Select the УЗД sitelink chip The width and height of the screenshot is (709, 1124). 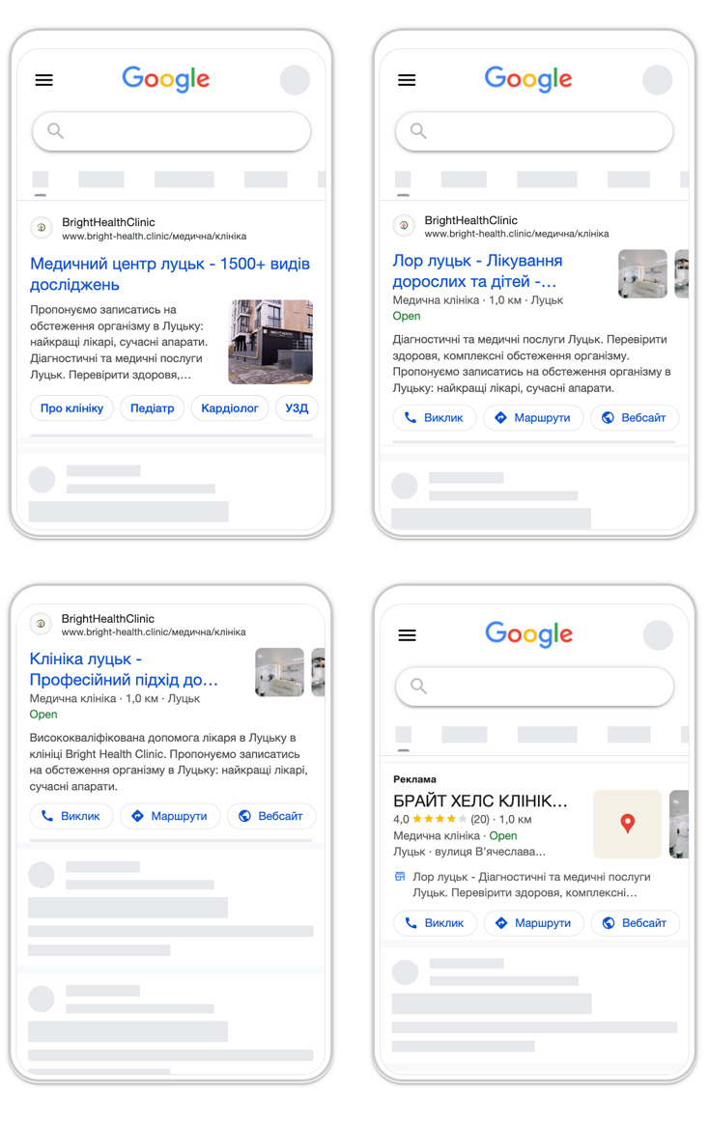pyautogui.click(x=297, y=407)
